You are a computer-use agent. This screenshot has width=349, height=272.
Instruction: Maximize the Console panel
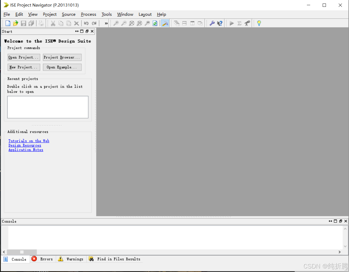click(335, 221)
